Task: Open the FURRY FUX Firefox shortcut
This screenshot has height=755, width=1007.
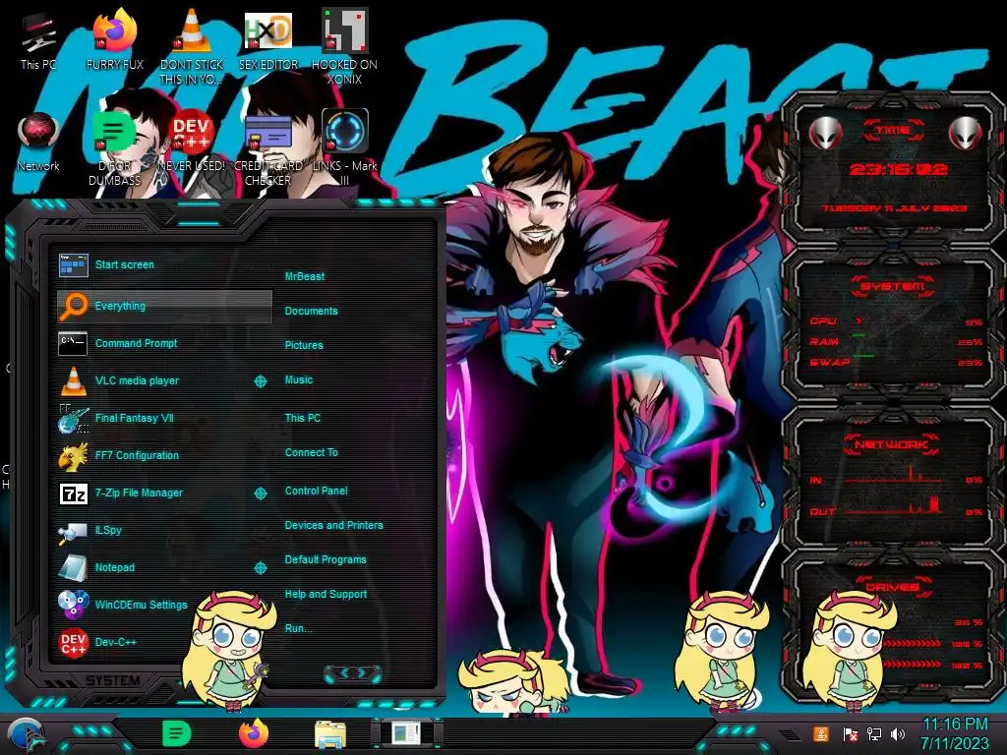Action: click(115, 39)
